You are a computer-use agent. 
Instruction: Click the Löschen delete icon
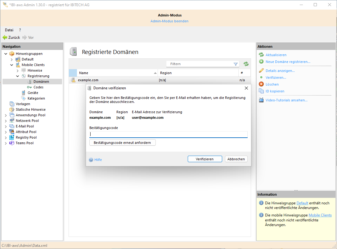[x=261, y=84]
